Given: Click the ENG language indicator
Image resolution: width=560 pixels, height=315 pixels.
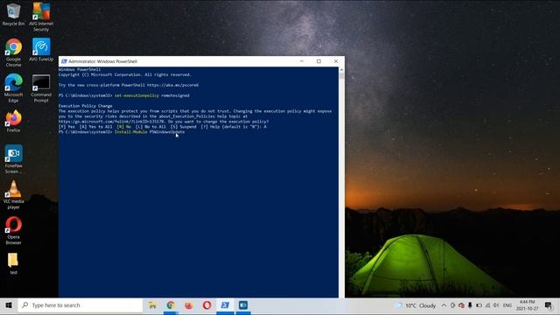Looking at the screenshot, I should click(x=507, y=305).
